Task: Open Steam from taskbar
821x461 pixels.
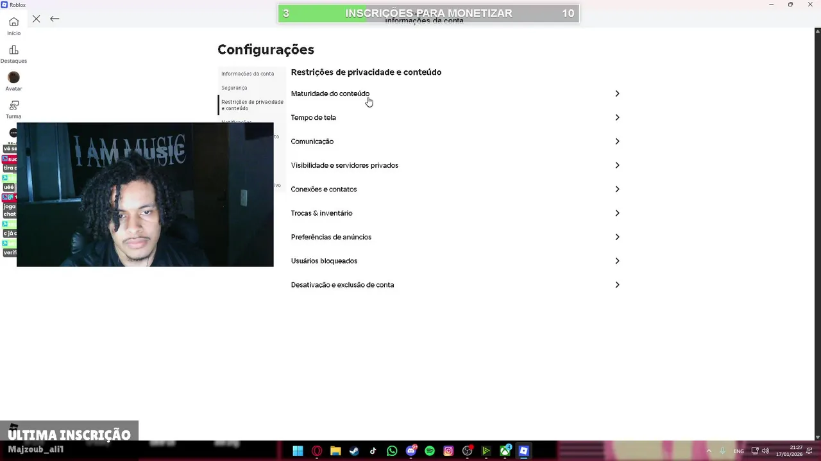Action: point(354,451)
